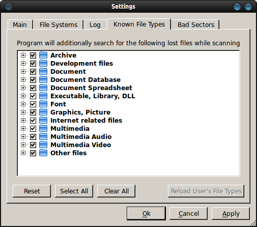Uncheck the Graphics, Picture checkbox
Image resolution: width=257 pixels, height=227 pixels.
(x=33, y=112)
